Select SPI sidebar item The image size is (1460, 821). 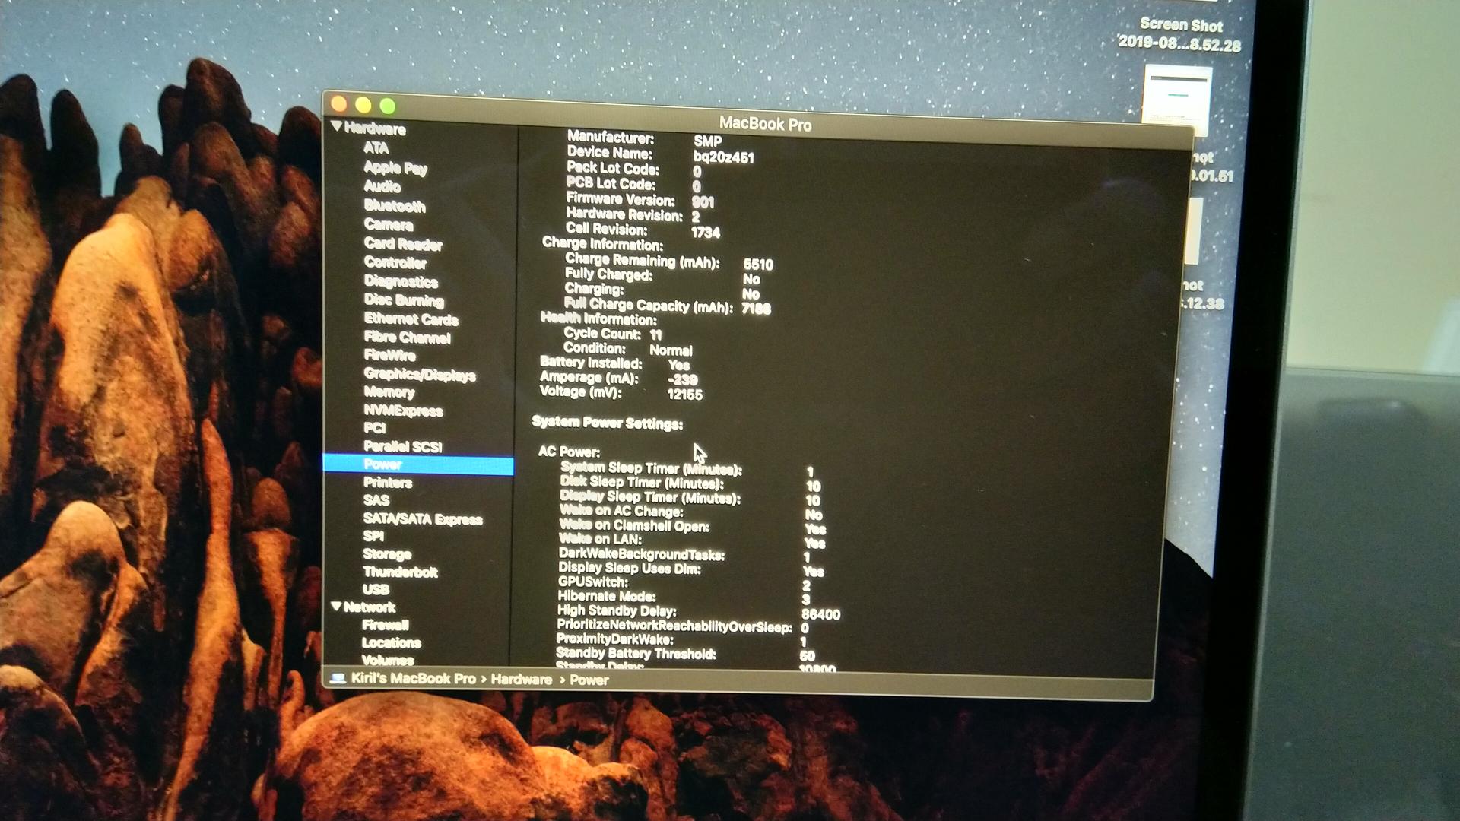pyautogui.click(x=373, y=536)
